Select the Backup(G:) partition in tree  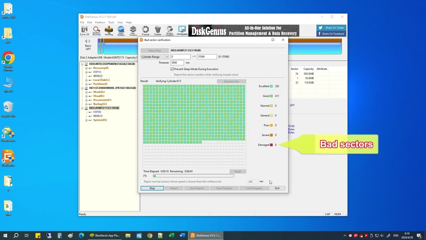tap(100, 104)
